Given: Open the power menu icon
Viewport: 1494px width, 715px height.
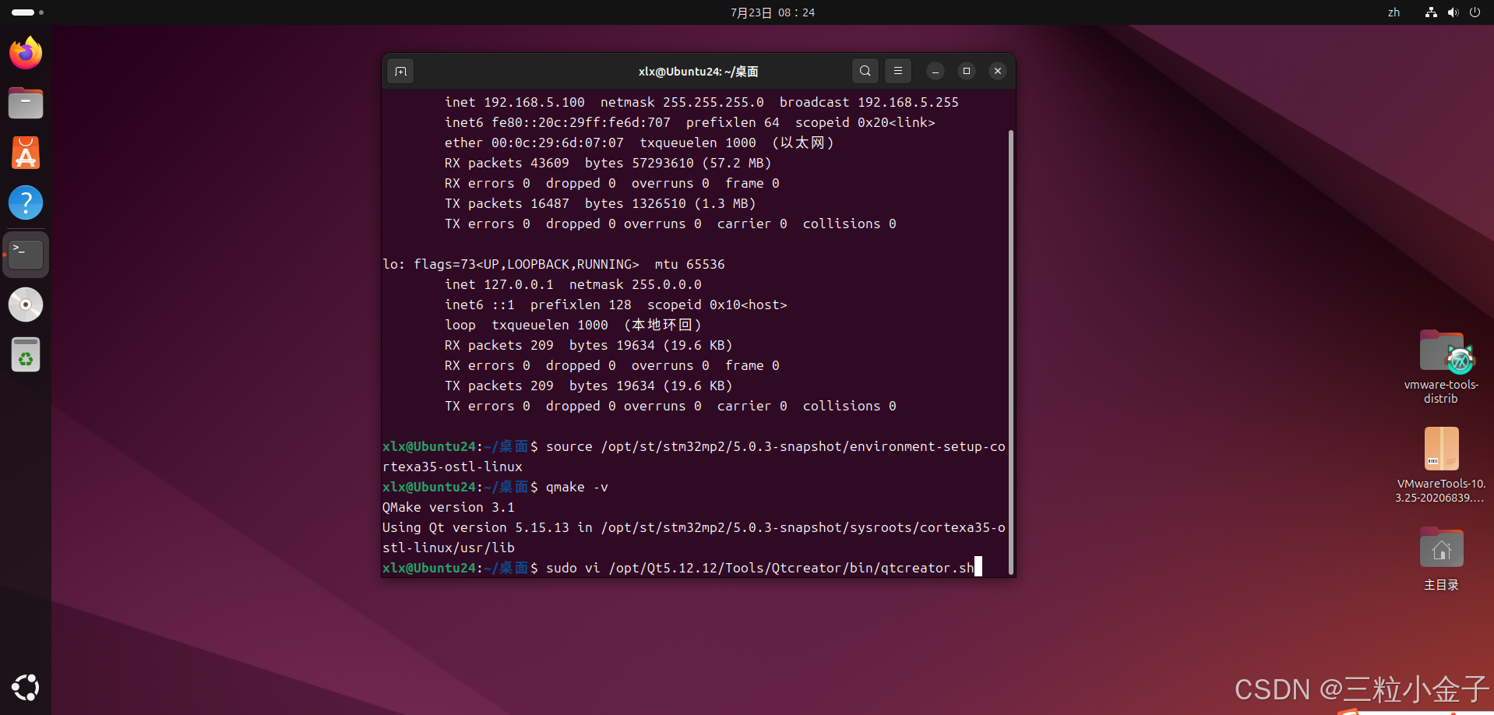Looking at the screenshot, I should [1475, 12].
